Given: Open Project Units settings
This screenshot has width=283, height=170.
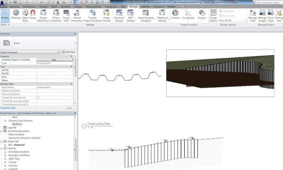Looking at the screenshot, I should point(66,16).
